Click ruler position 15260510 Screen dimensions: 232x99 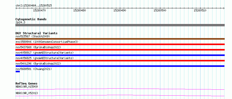[200, 10]
